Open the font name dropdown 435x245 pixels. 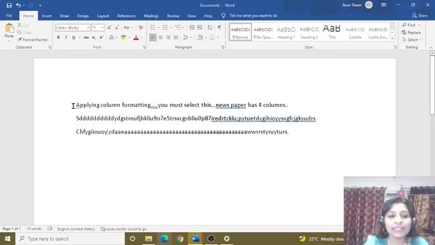point(88,27)
